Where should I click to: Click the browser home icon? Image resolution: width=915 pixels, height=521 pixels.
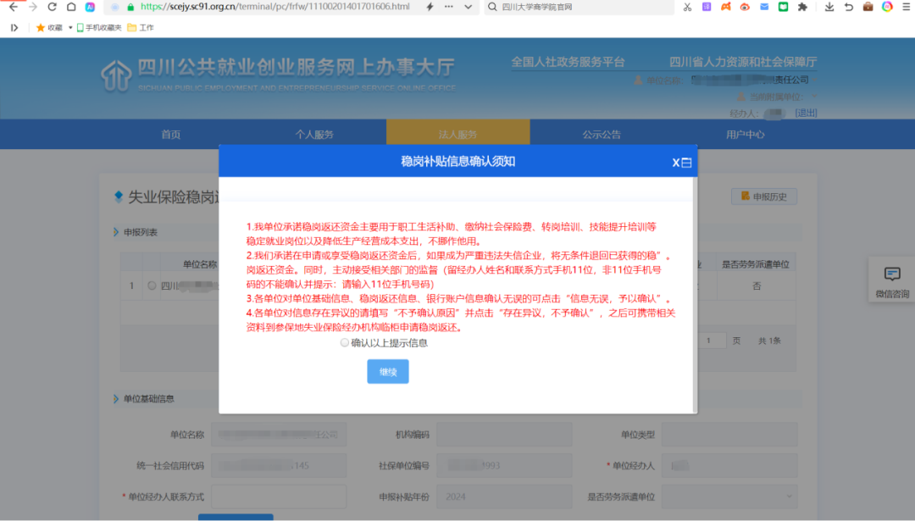tap(71, 7)
